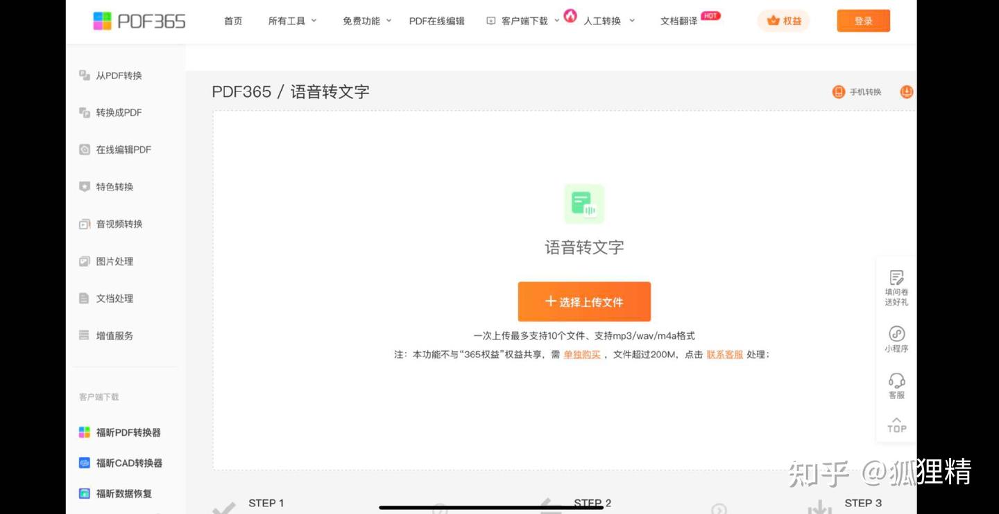999x514 pixels.
Task: Open the 手机转换 phone icon
Action: coord(838,91)
